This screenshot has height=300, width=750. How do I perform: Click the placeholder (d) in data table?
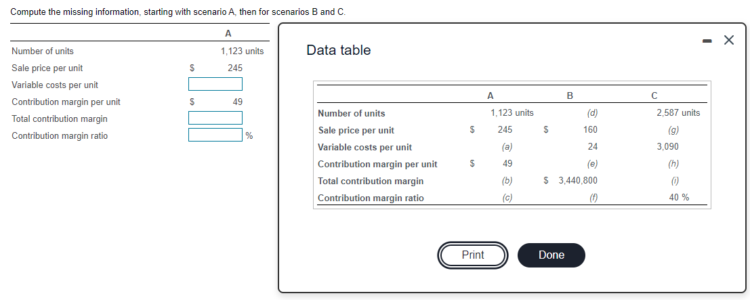[x=591, y=113]
